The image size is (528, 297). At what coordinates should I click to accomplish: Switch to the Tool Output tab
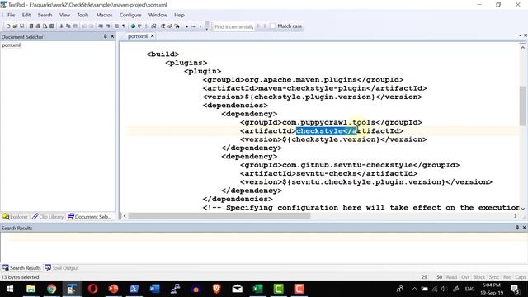[x=62, y=268]
